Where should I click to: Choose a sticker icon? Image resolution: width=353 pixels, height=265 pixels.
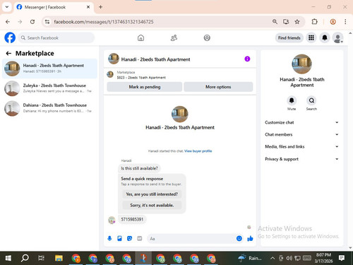(129, 239)
